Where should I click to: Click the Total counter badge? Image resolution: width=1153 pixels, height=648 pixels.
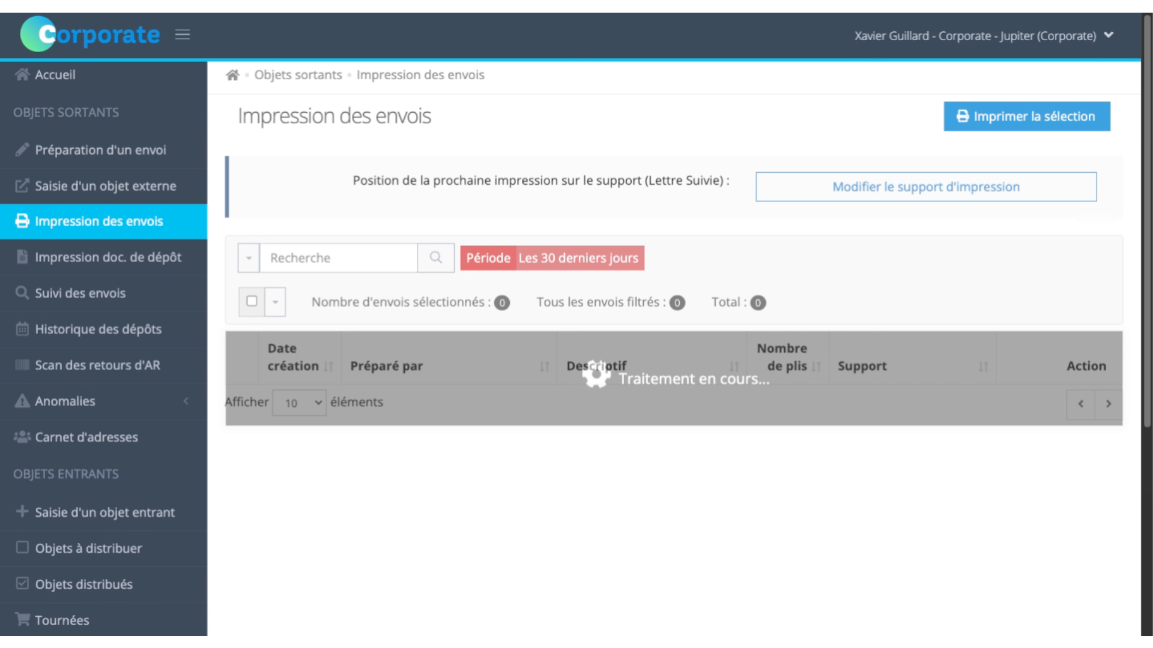(x=758, y=303)
